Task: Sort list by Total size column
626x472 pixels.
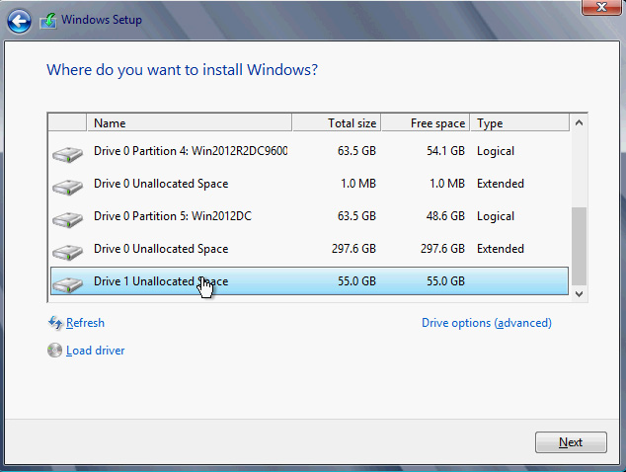Action: click(336, 123)
